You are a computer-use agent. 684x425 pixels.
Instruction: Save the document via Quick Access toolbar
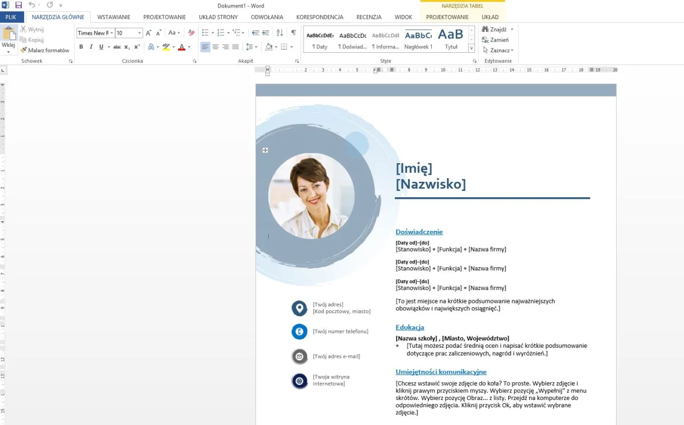click(x=19, y=5)
